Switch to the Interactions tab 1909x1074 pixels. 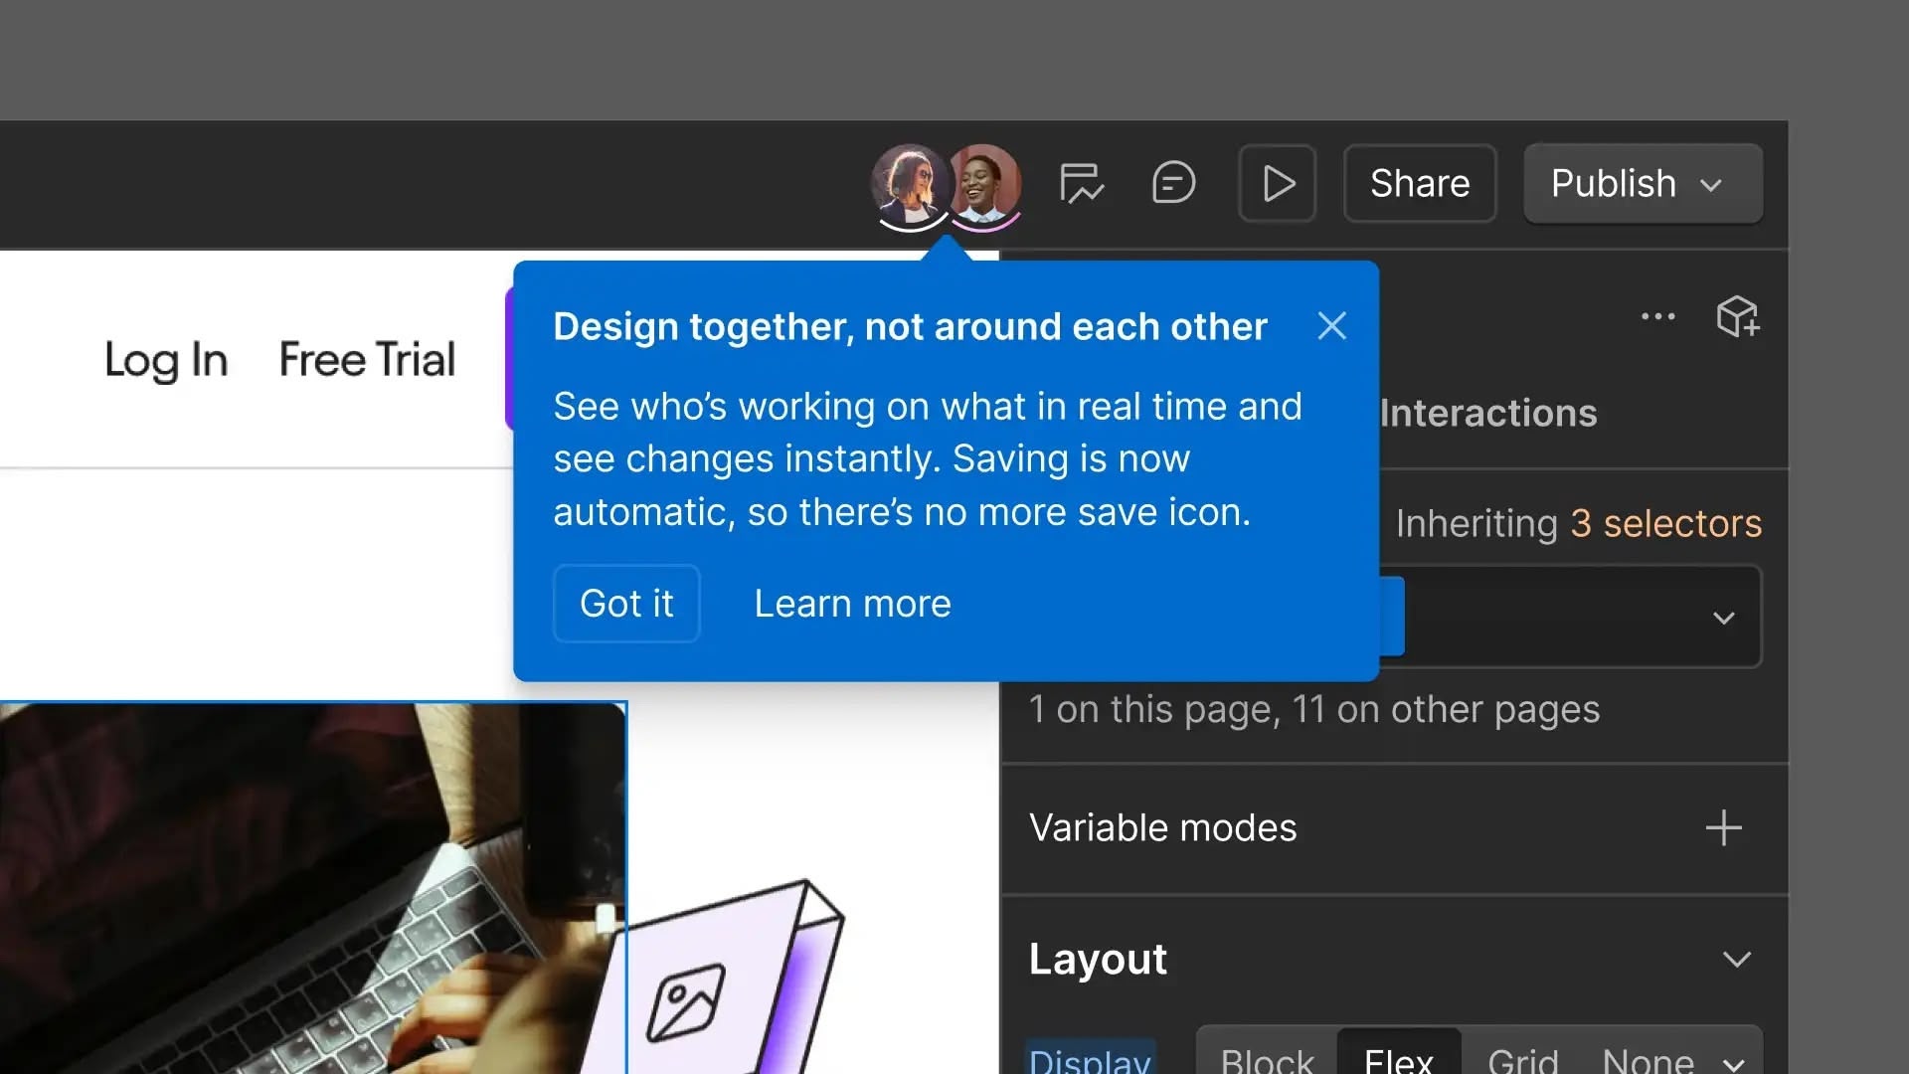tap(1487, 414)
